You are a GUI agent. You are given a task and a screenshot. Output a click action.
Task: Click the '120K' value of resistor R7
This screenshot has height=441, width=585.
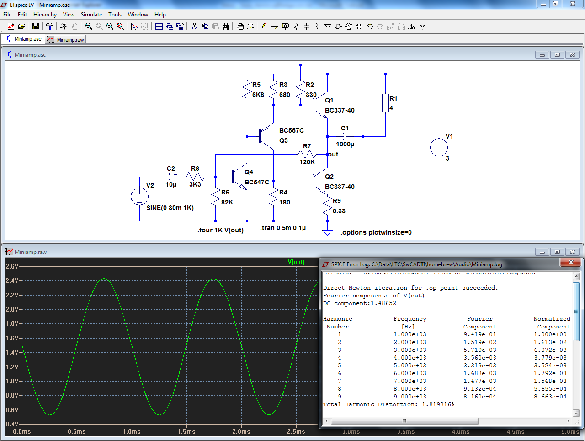[307, 162]
